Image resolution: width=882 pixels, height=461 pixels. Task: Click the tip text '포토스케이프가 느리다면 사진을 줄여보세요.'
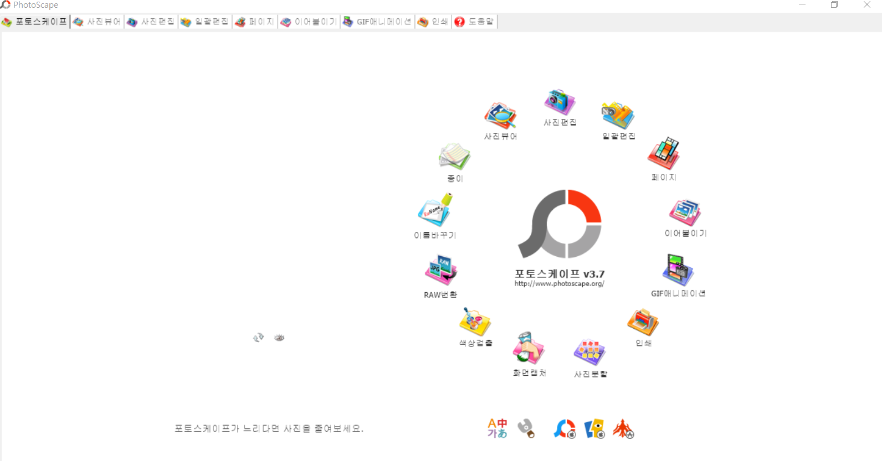pyautogui.click(x=269, y=428)
